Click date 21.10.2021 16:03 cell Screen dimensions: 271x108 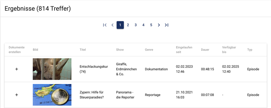tap(184, 95)
